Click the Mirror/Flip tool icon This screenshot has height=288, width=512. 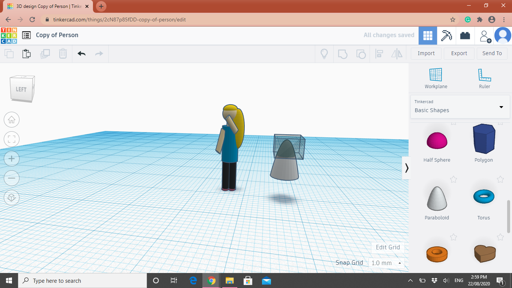[397, 54]
